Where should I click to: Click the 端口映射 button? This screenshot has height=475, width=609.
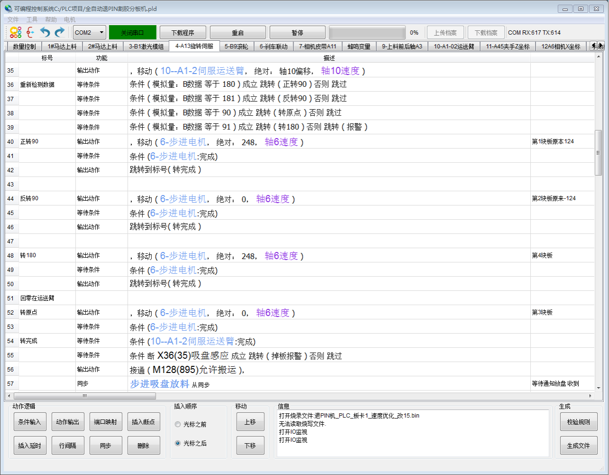pos(105,422)
